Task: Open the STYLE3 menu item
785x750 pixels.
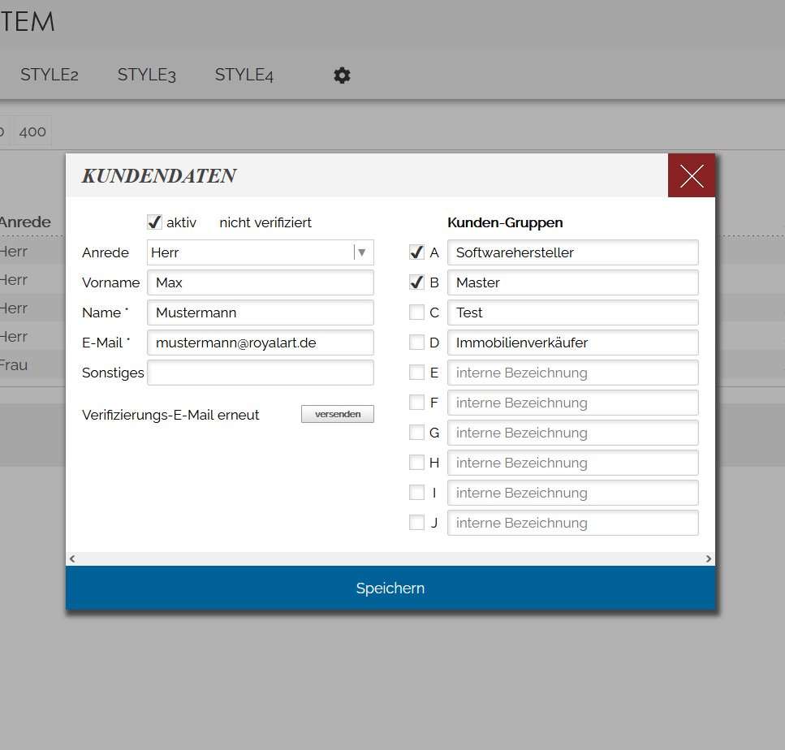Action: [147, 75]
